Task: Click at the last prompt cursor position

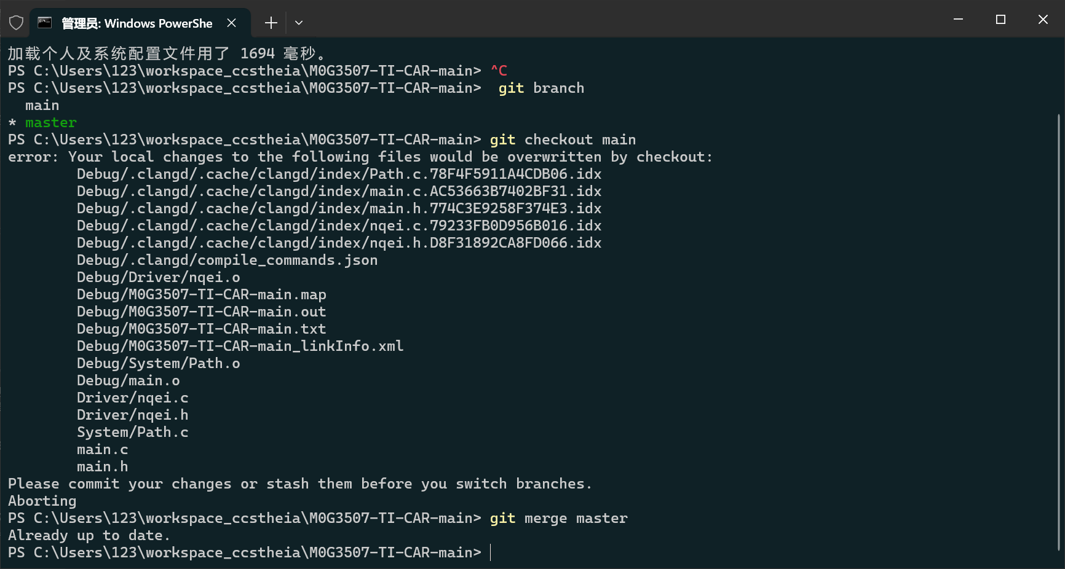Action: pyautogui.click(x=491, y=552)
